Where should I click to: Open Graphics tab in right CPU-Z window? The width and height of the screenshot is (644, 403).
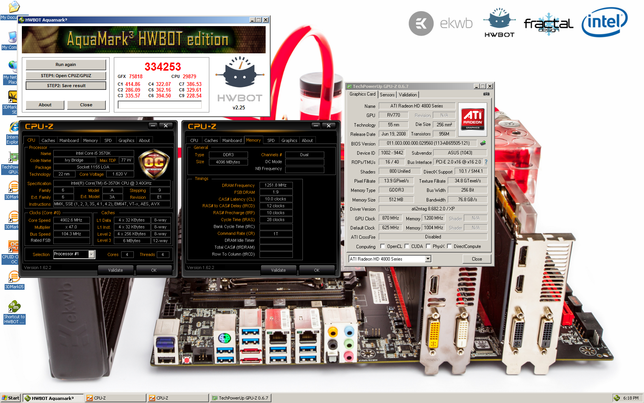(x=289, y=140)
